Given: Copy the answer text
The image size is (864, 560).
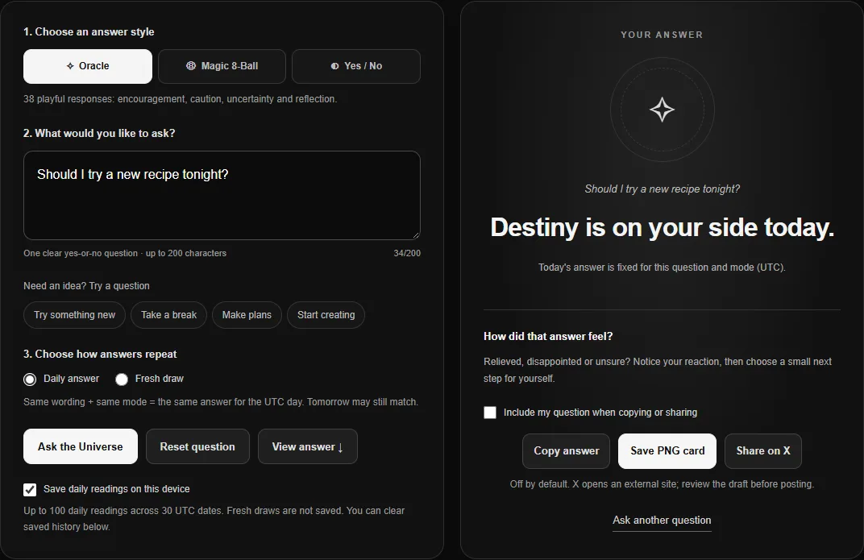Looking at the screenshot, I should (x=566, y=451).
